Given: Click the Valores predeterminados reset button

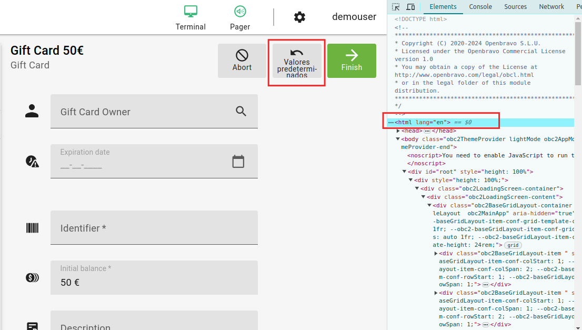Looking at the screenshot, I should 297,61.
